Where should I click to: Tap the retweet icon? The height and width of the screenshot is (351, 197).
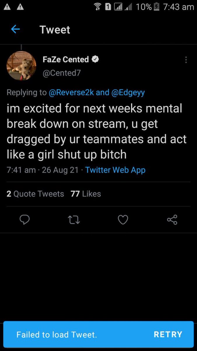[74, 219]
